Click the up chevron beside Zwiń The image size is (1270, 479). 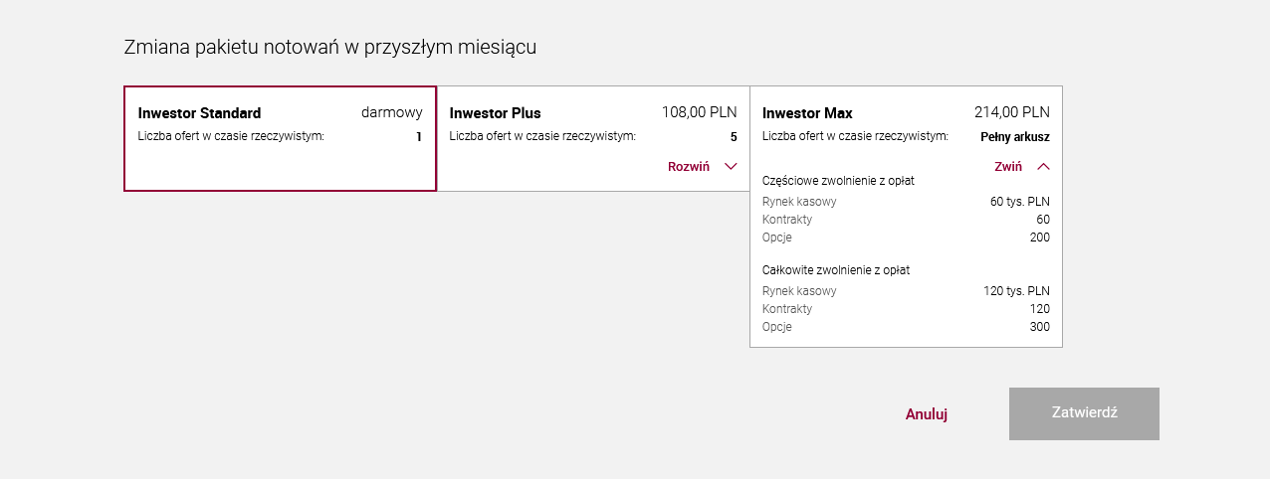(x=1043, y=167)
